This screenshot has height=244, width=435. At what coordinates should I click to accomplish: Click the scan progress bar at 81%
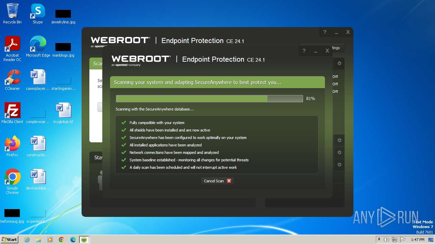click(x=209, y=99)
